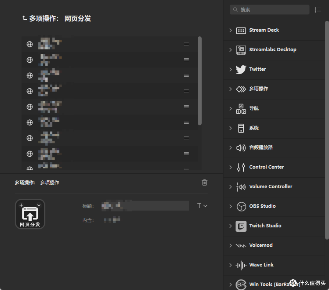
Task: Expand the 导航 category chevron
Action: coord(231,108)
